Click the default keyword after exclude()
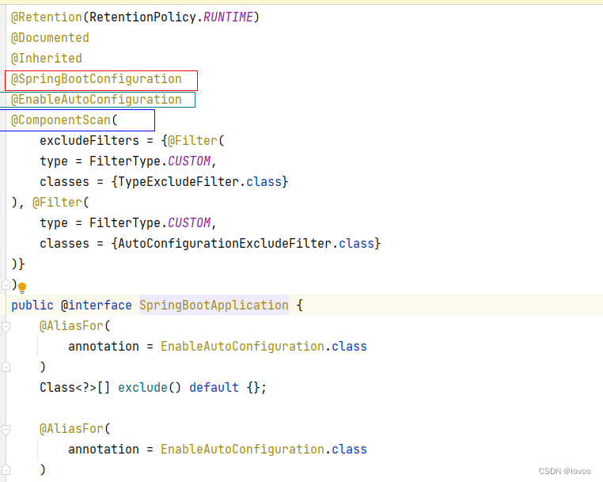The image size is (603, 482). click(214, 388)
